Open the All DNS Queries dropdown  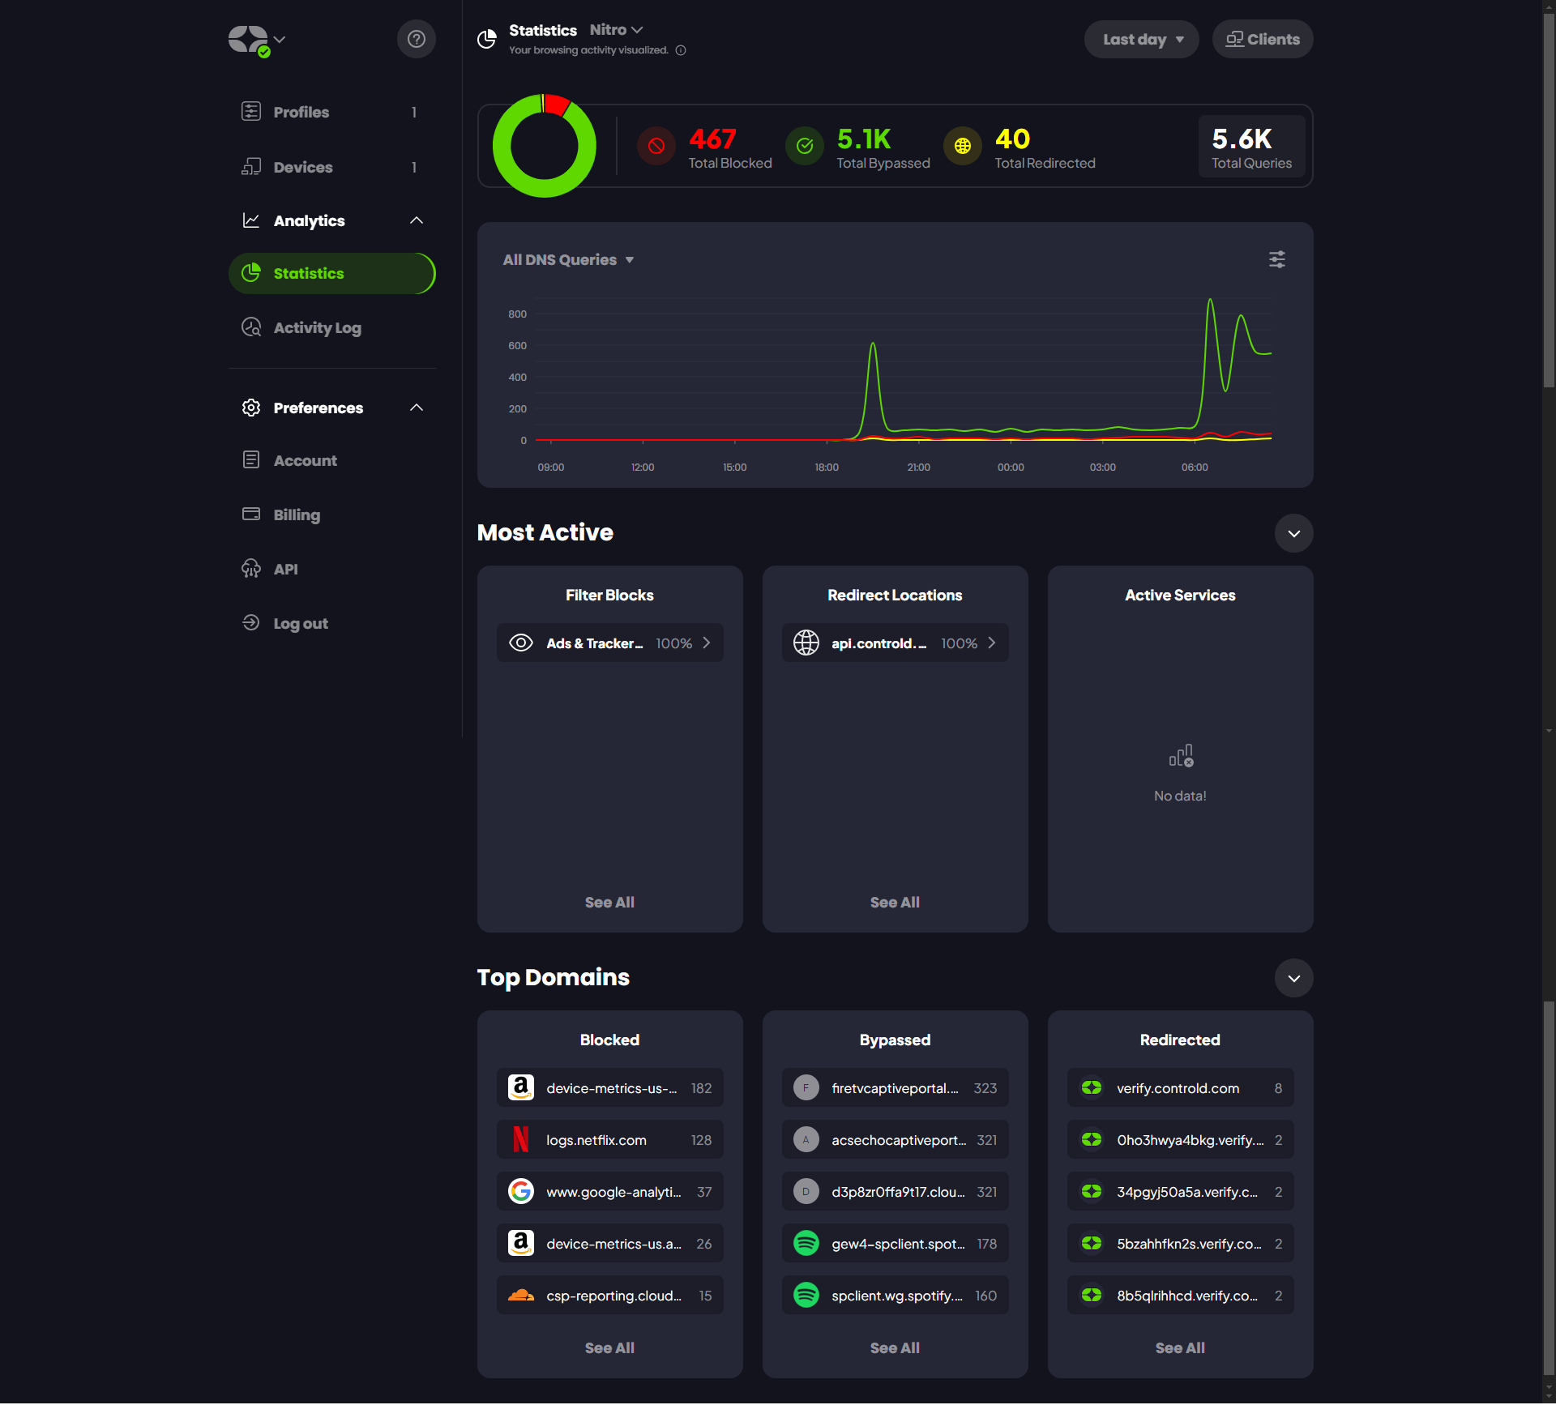pos(567,259)
